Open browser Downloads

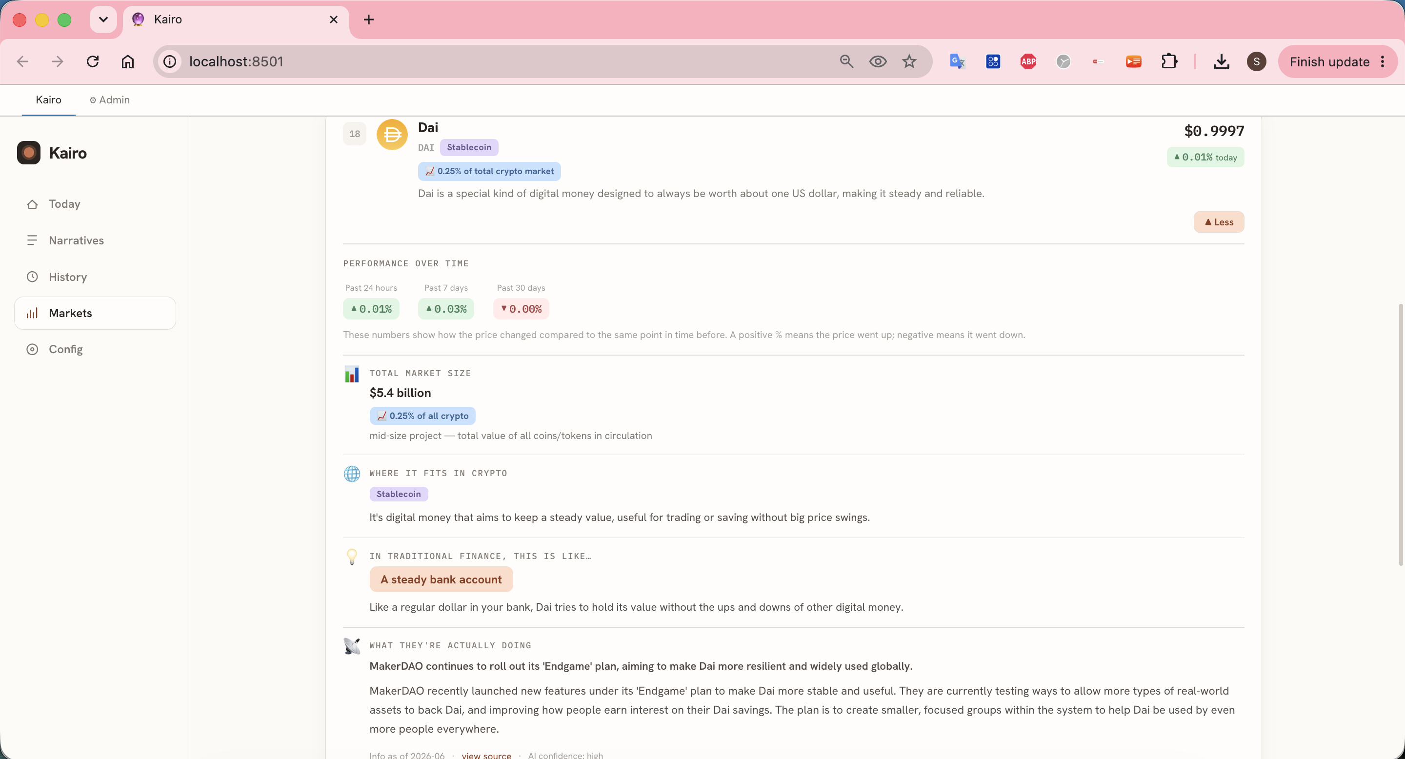pyautogui.click(x=1221, y=61)
